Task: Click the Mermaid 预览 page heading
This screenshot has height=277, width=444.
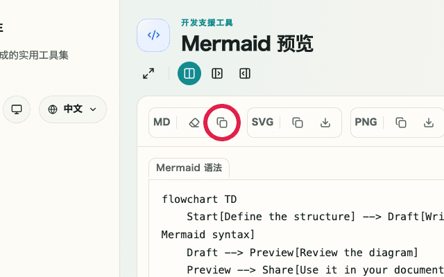Action: point(247,44)
